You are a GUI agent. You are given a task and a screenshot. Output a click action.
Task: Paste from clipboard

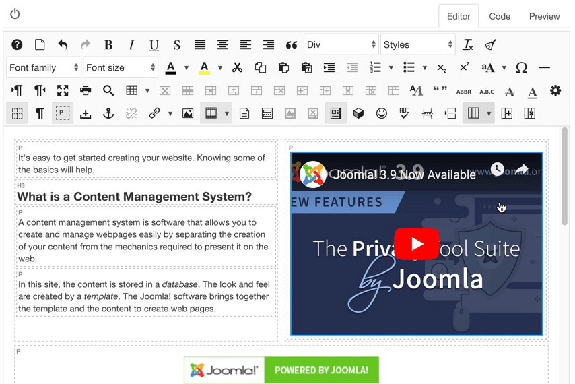283,67
